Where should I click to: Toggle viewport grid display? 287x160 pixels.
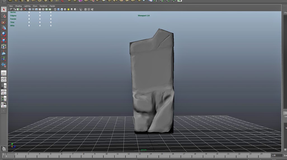coord(30,9)
